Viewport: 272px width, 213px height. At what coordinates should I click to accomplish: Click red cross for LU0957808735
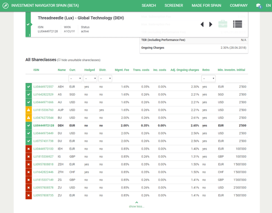tap(29, 195)
